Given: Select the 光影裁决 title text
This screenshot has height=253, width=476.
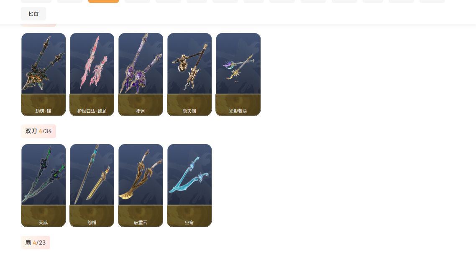Looking at the screenshot, I should (x=238, y=111).
